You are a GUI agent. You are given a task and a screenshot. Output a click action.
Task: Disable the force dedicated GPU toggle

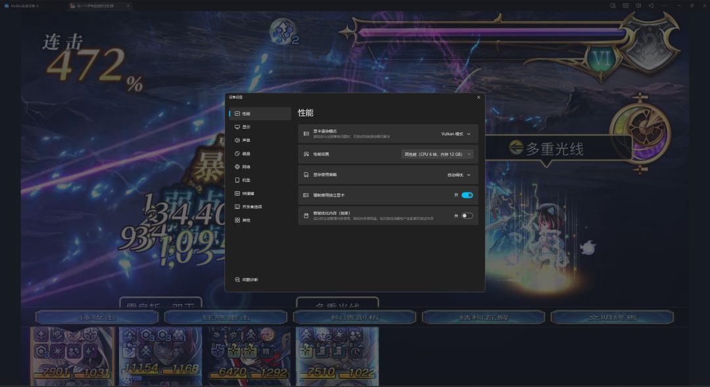[x=467, y=195]
